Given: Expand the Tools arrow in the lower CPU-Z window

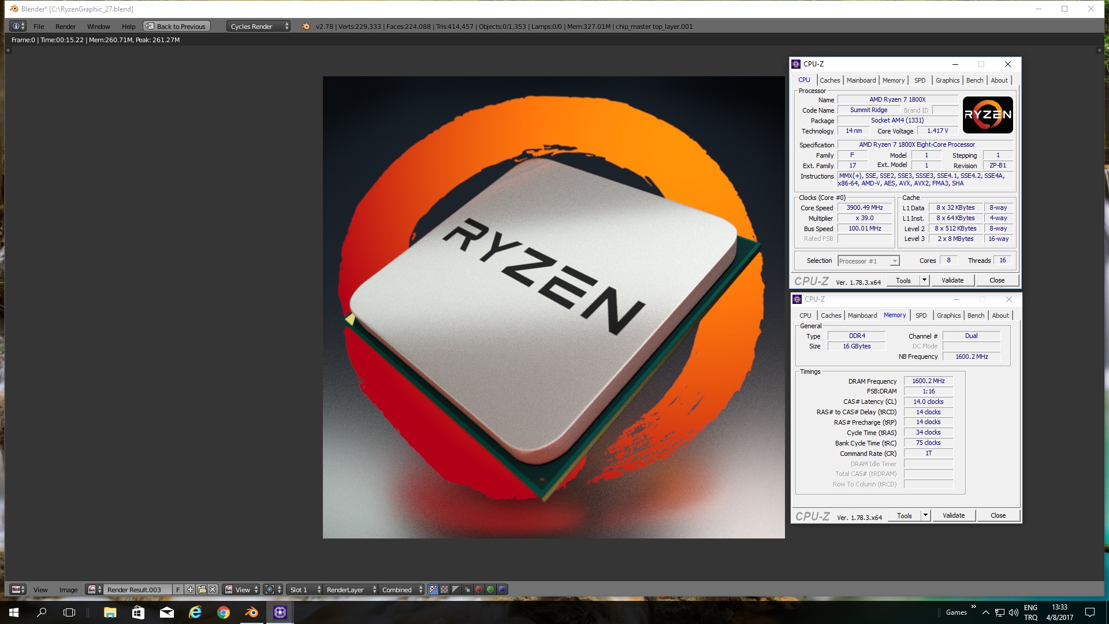Looking at the screenshot, I should 925,515.
